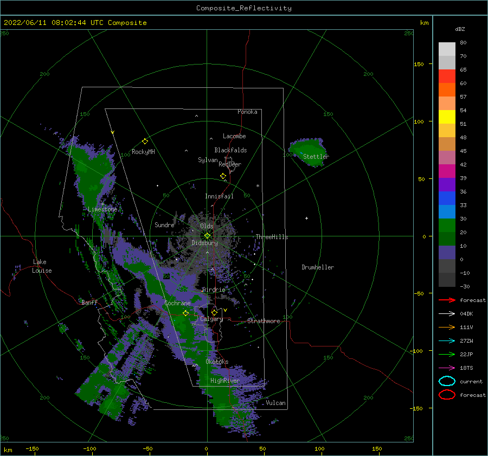488x456 pixels.
Task: Click the yellow diamond at the radar center
Action: click(x=207, y=236)
